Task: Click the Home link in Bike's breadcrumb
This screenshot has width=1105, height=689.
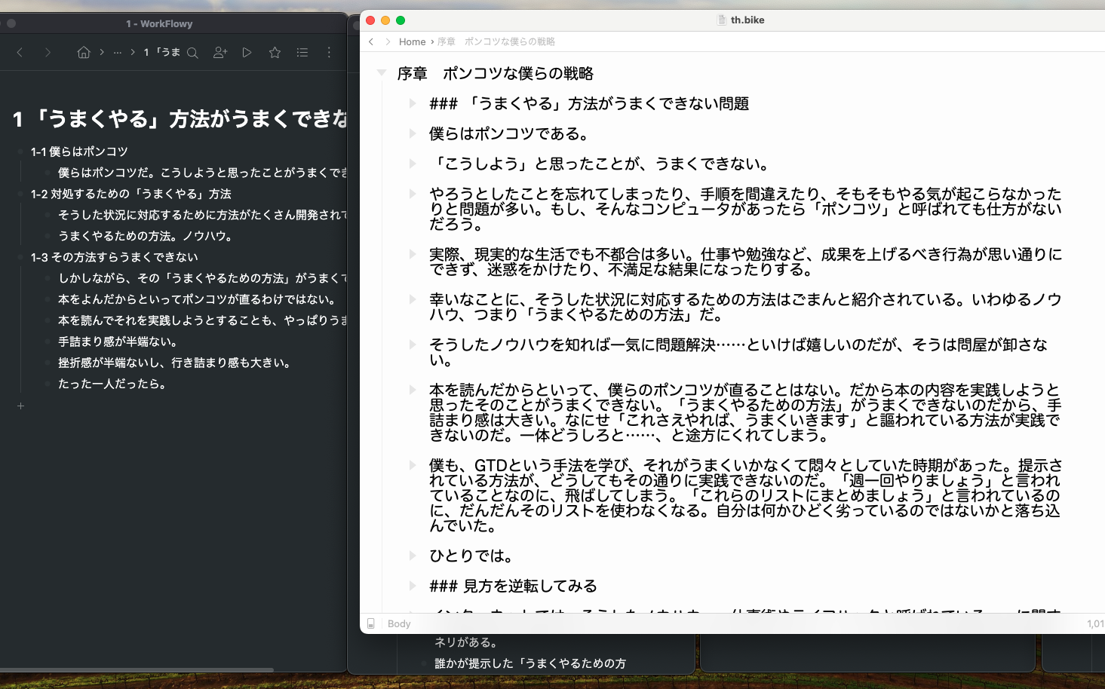Action: tap(413, 41)
